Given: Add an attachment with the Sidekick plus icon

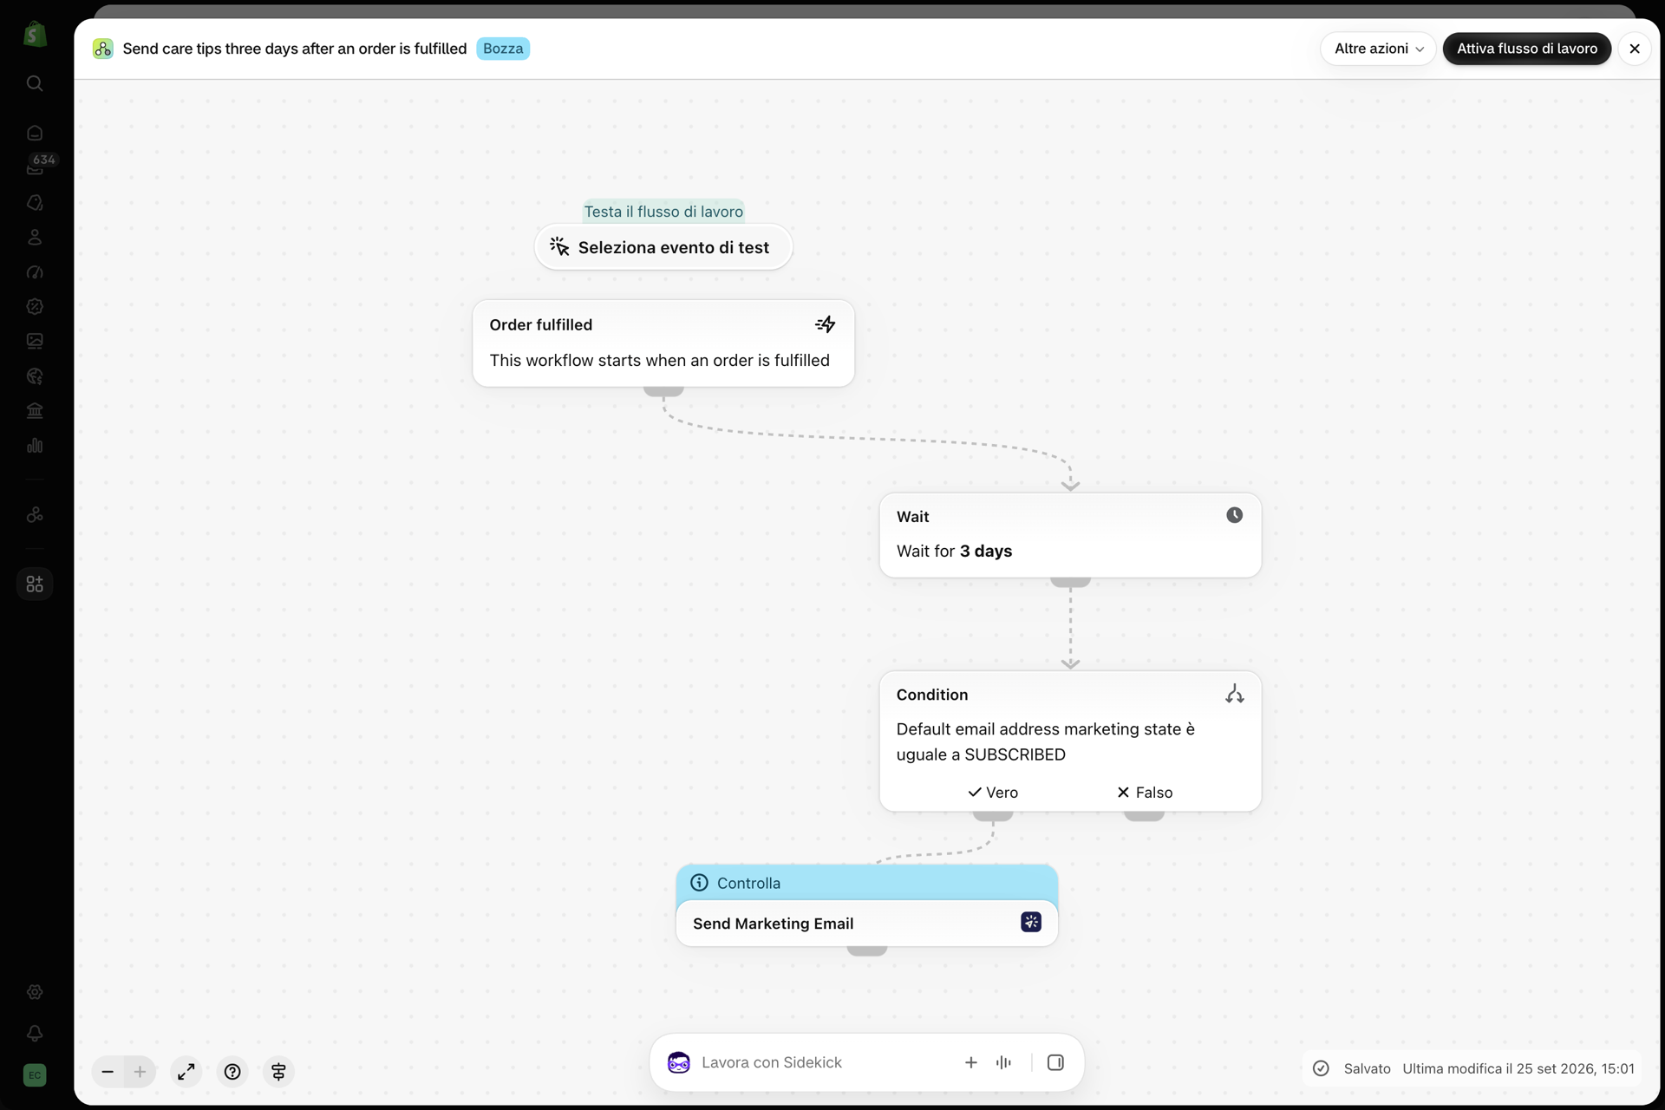Looking at the screenshot, I should click(971, 1062).
